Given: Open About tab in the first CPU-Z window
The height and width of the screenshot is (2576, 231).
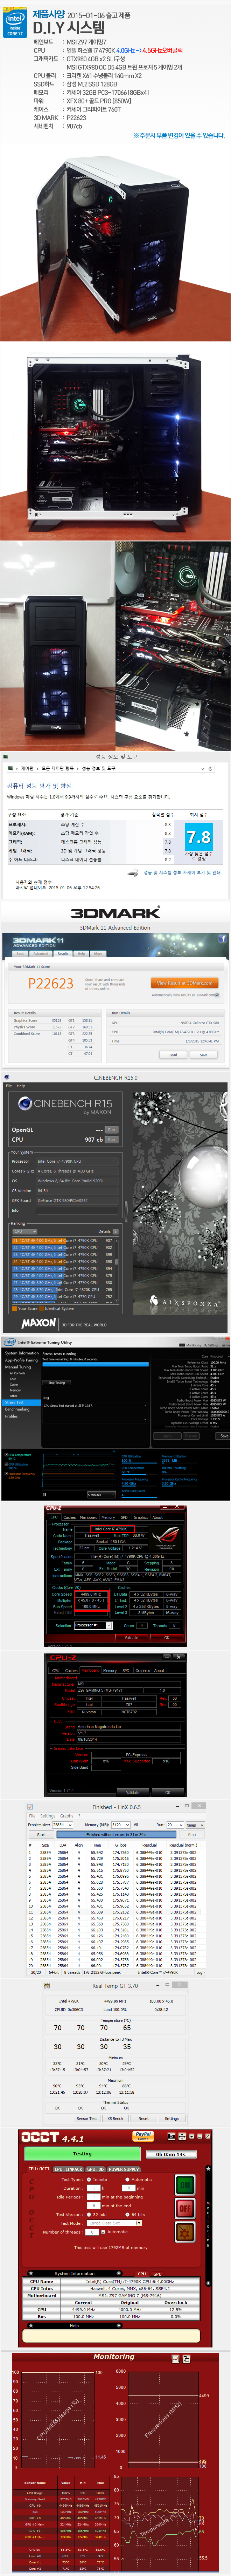Looking at the screenshot, I should click(158, 1517).
